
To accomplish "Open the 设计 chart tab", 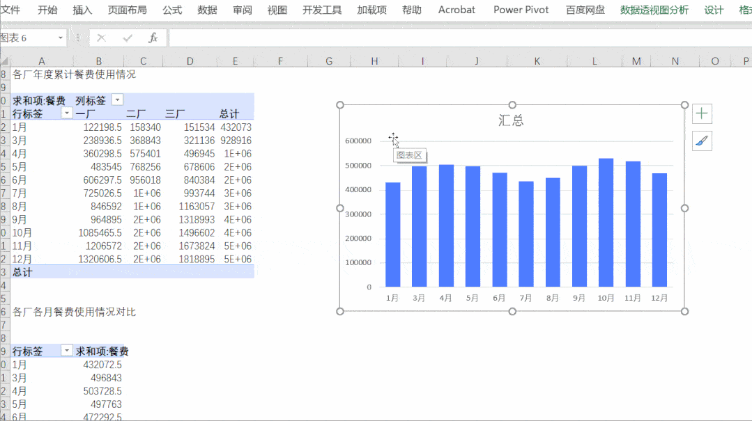I will coord(714,10).
